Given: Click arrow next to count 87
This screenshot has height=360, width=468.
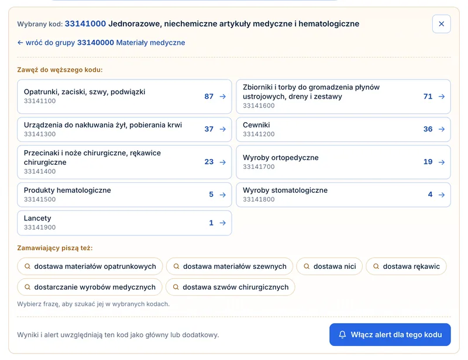Looking at the screenshot, I should click(x=223, y=96).
